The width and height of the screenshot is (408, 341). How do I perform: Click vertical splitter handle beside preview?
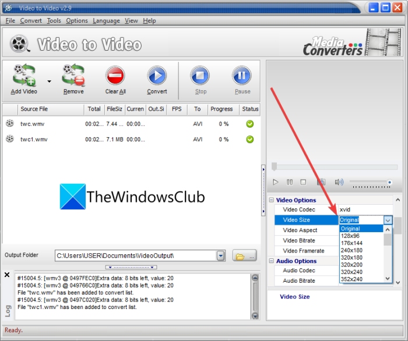pyautogui.click(x=263, y=190)
